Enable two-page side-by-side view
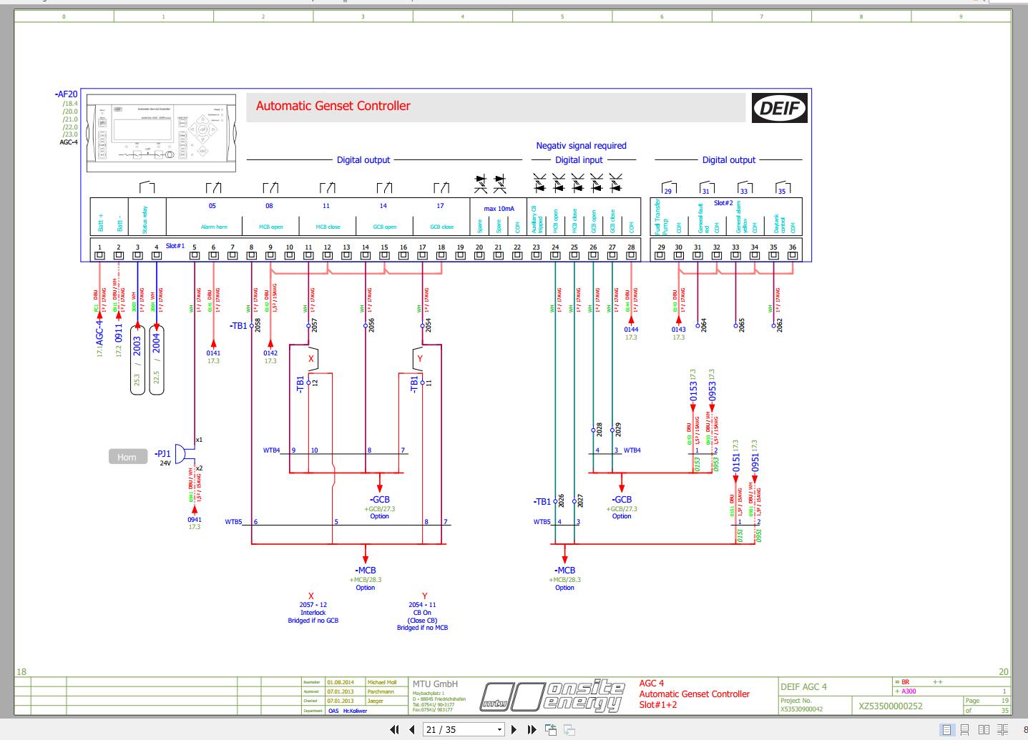This screenshot has height=740, width=1028. pyautogui.click(x=984, y=729)
